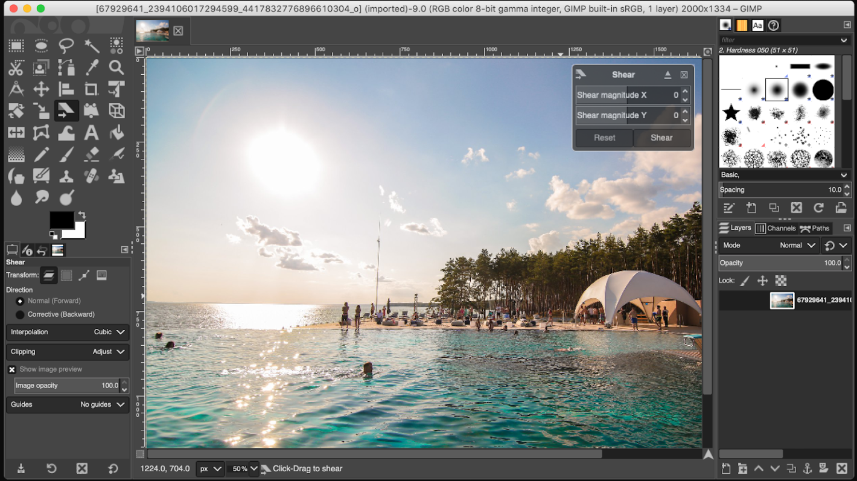
Task: Pick the Scissors Select tool
Action: (16, 68)
